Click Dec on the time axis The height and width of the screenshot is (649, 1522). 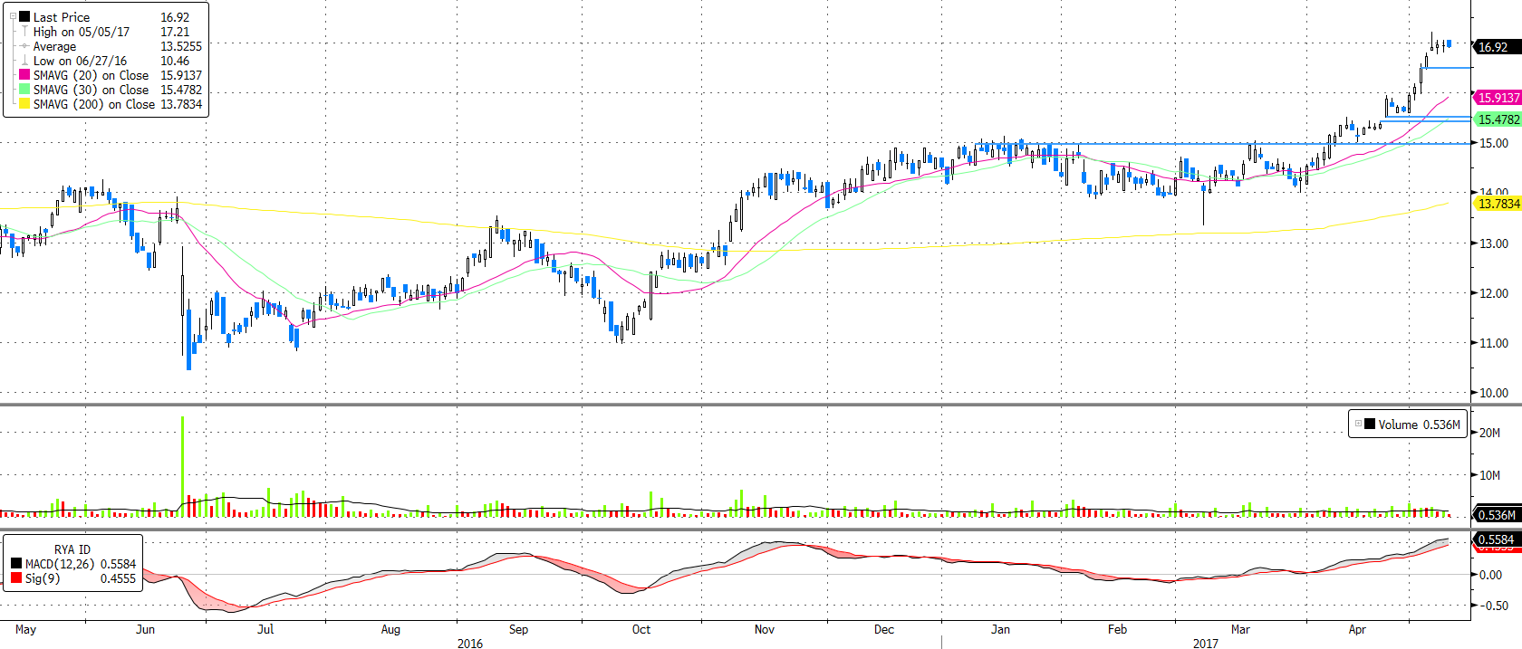[x=884, y=629]
